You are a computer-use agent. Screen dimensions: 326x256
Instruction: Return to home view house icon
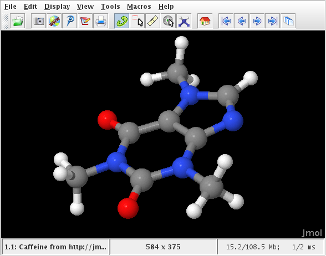[x=205, y=21]
